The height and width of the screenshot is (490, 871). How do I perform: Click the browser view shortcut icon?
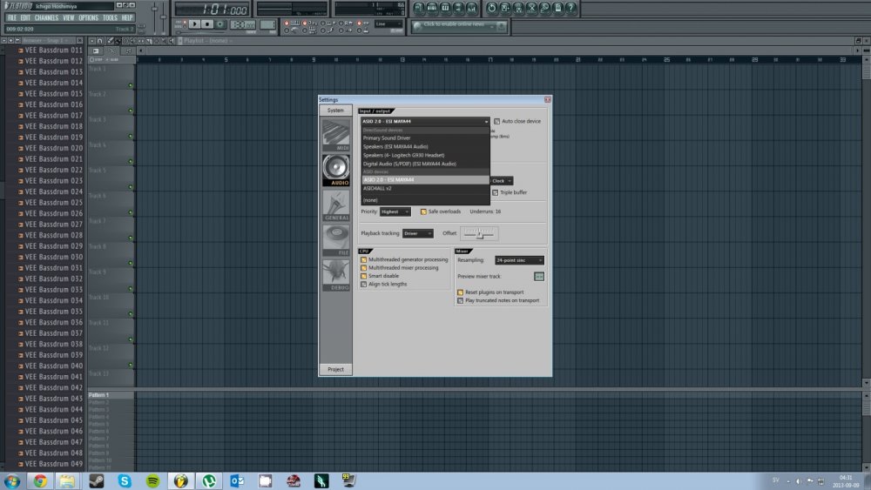click(458, 9)
